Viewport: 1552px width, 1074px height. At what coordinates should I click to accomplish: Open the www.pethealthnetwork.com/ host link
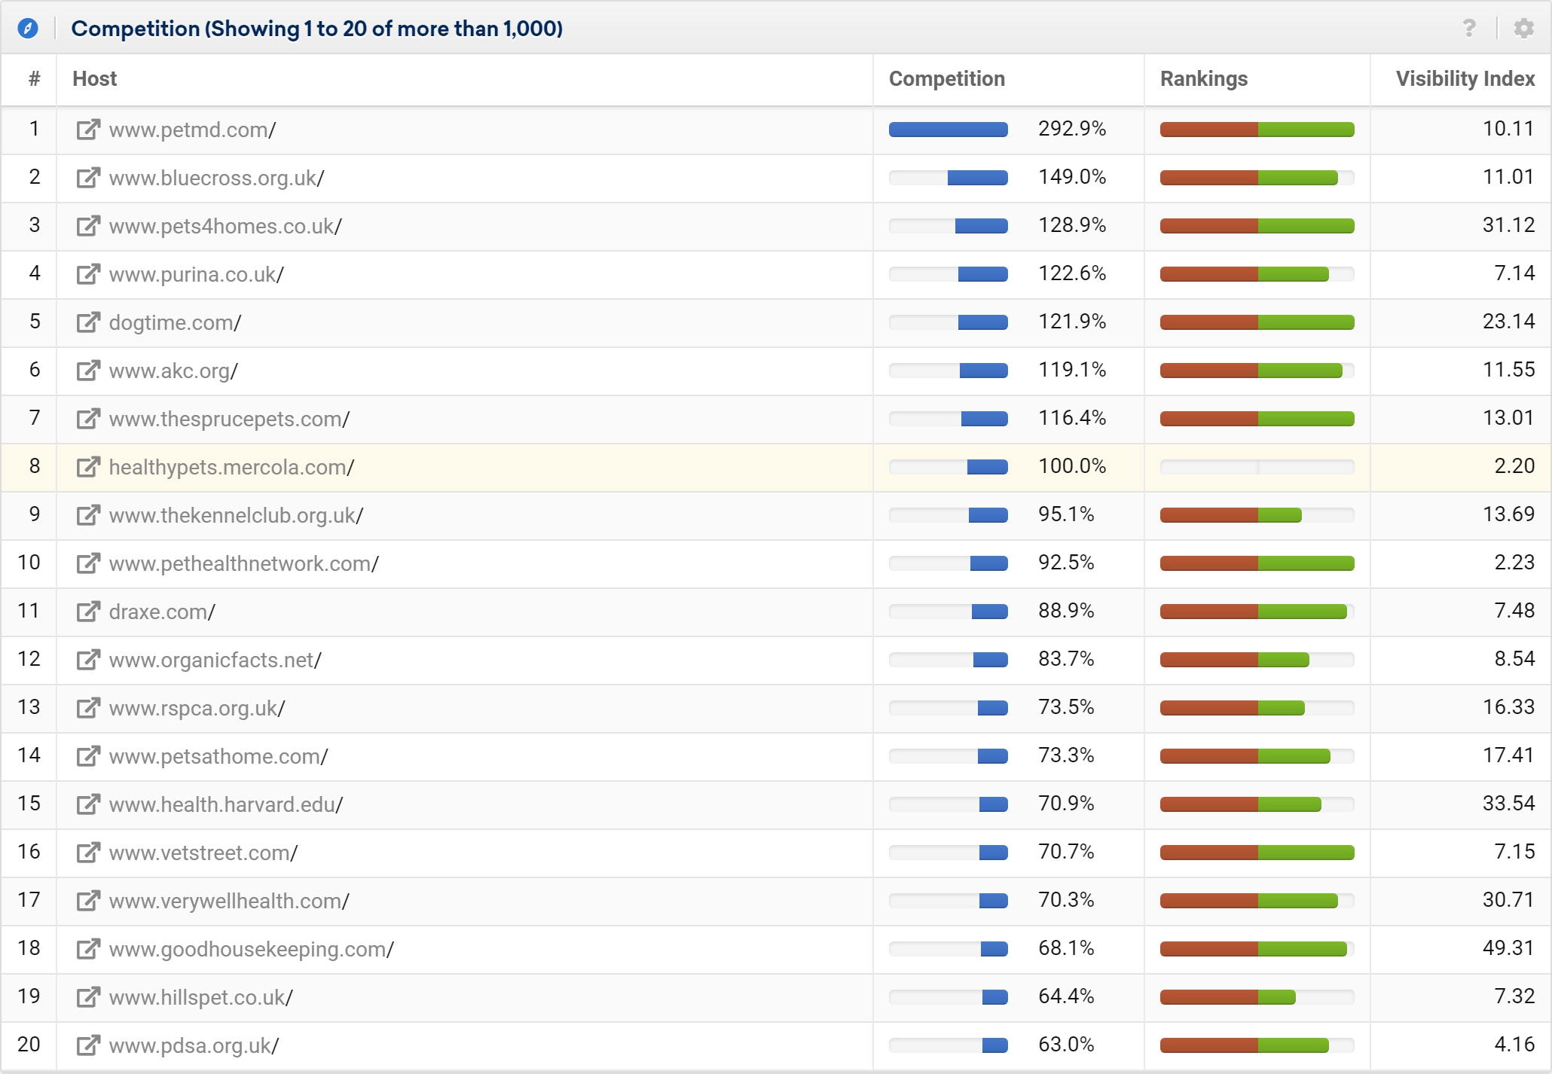244,563
